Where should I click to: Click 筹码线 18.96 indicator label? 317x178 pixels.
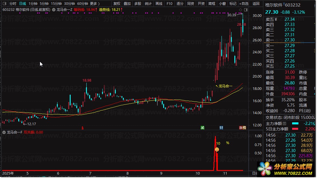click(x=85, y=10)
